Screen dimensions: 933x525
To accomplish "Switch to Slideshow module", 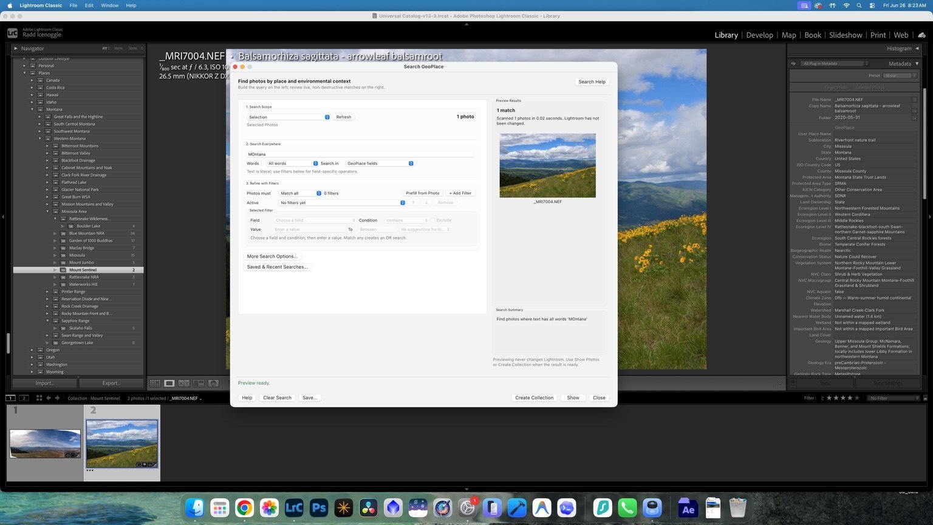I will 846,35.
